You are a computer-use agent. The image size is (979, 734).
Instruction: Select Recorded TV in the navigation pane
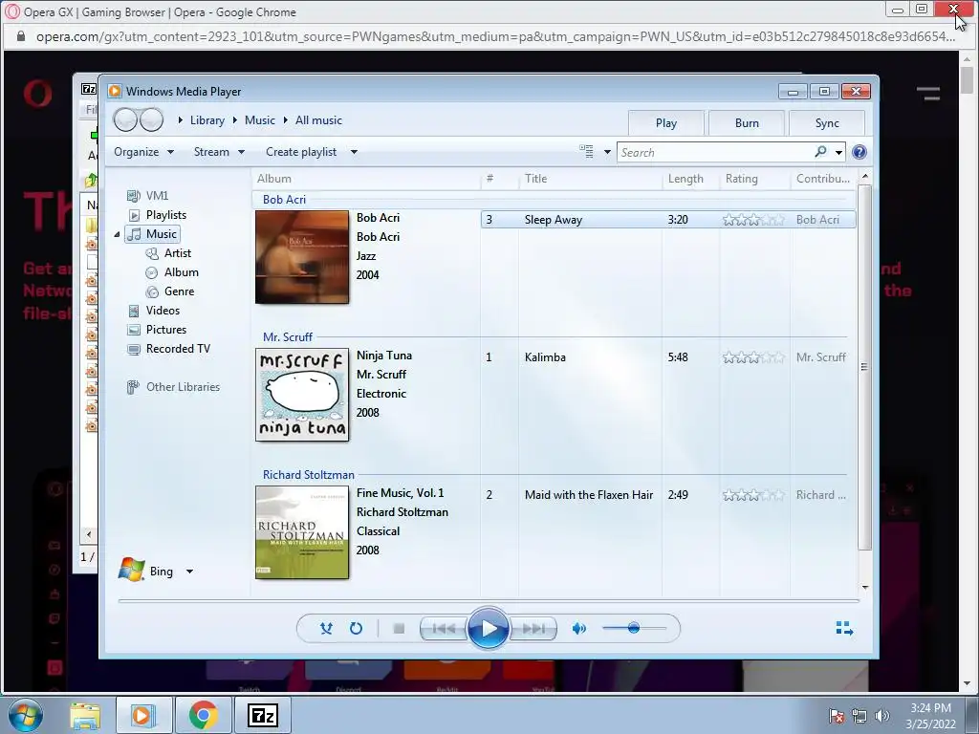click(x=168, y=349)
